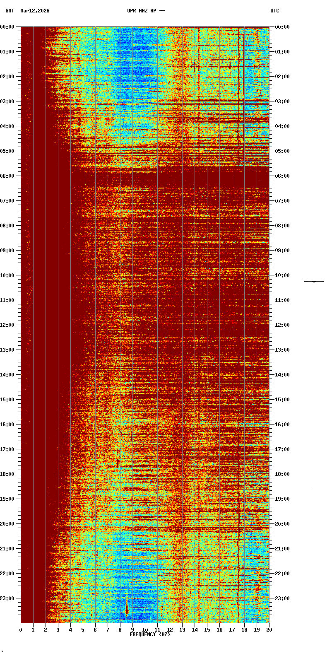
Task: Click the Mar12,2026 date text
Action: (35, 11)
